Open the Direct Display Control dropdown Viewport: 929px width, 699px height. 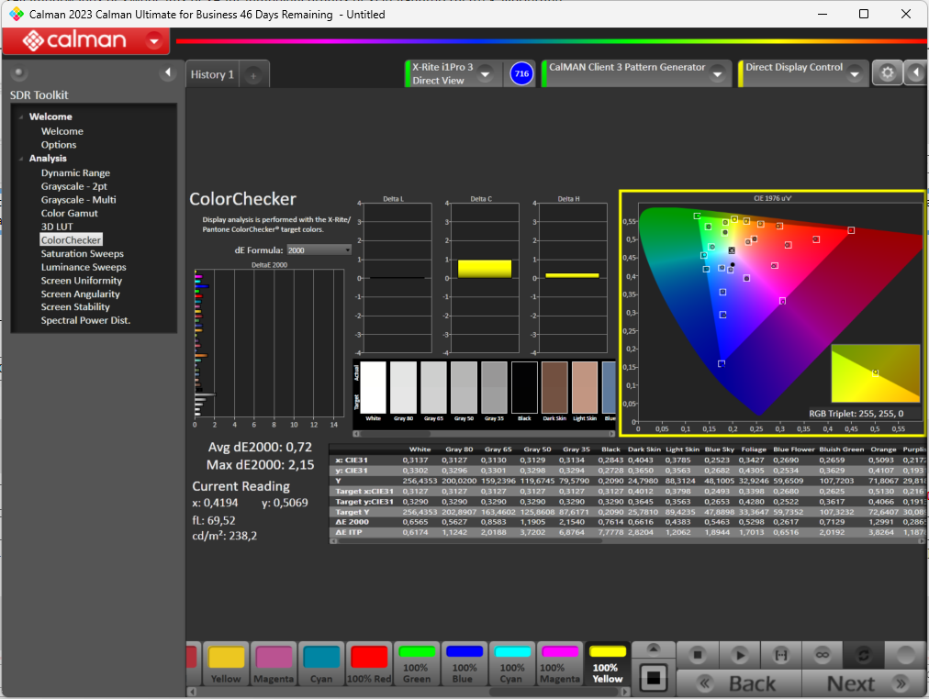(855, 74)
